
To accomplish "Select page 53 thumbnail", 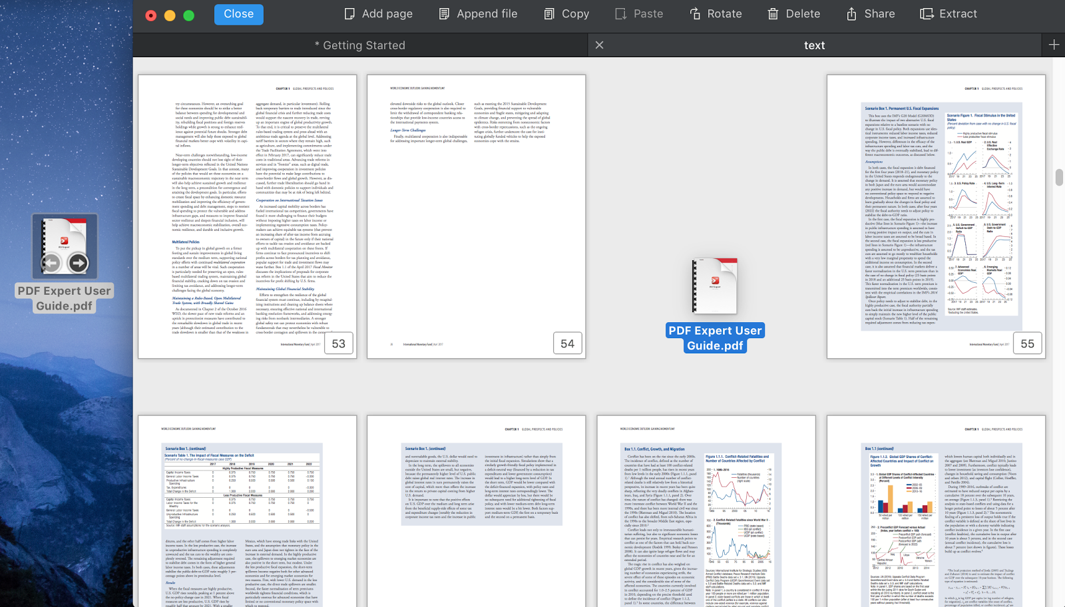I will pyautogui.click(x=247, y=216).
